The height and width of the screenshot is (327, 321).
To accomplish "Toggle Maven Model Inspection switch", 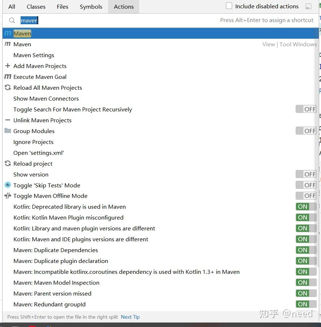I will click(306, 283).
